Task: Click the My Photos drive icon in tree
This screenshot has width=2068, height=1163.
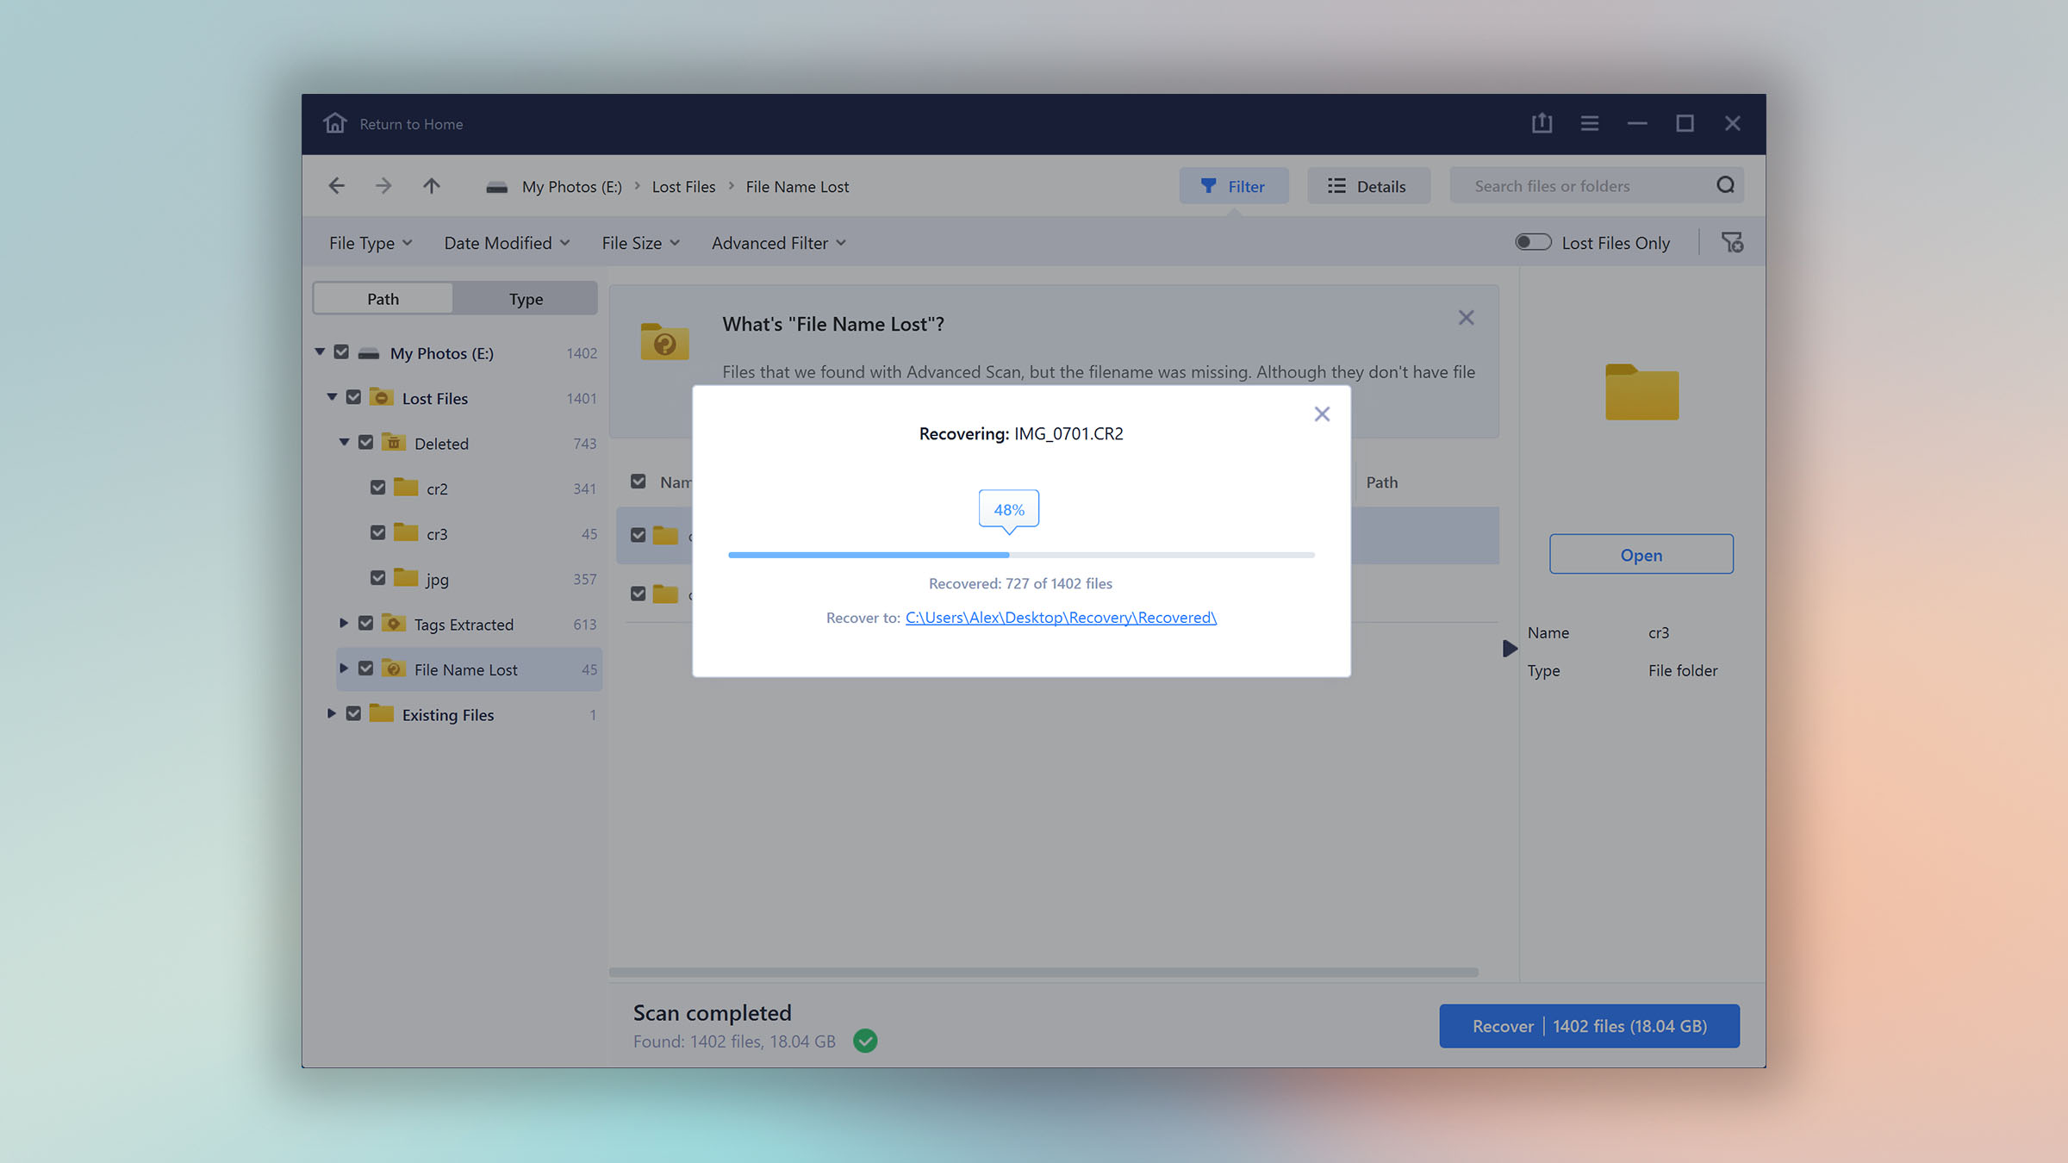Action: (369, 353)
